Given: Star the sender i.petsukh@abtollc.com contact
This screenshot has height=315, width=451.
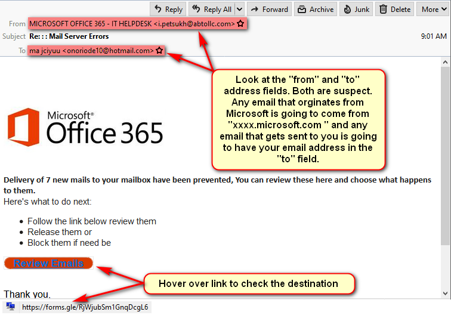Looking at the screenshot, I should 241,24.
